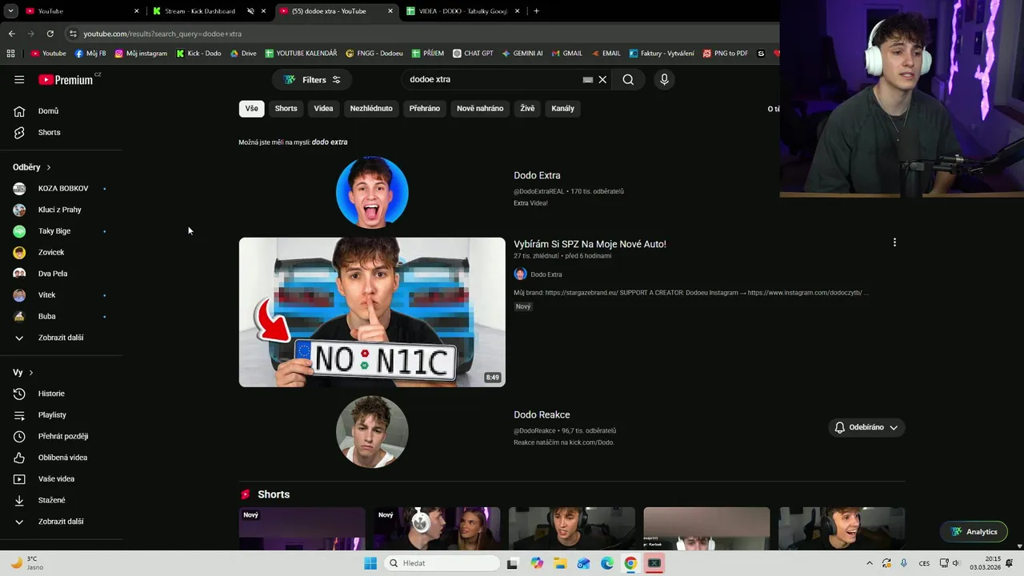Viewport: 1024px width, 576px height.
Task: Open the Chrome apps grid in bookmarks bar
Action: (10, 54)
